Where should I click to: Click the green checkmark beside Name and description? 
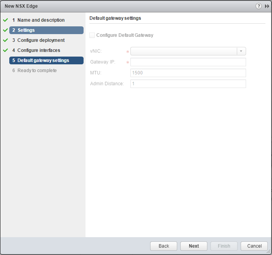tap(5, 20)
